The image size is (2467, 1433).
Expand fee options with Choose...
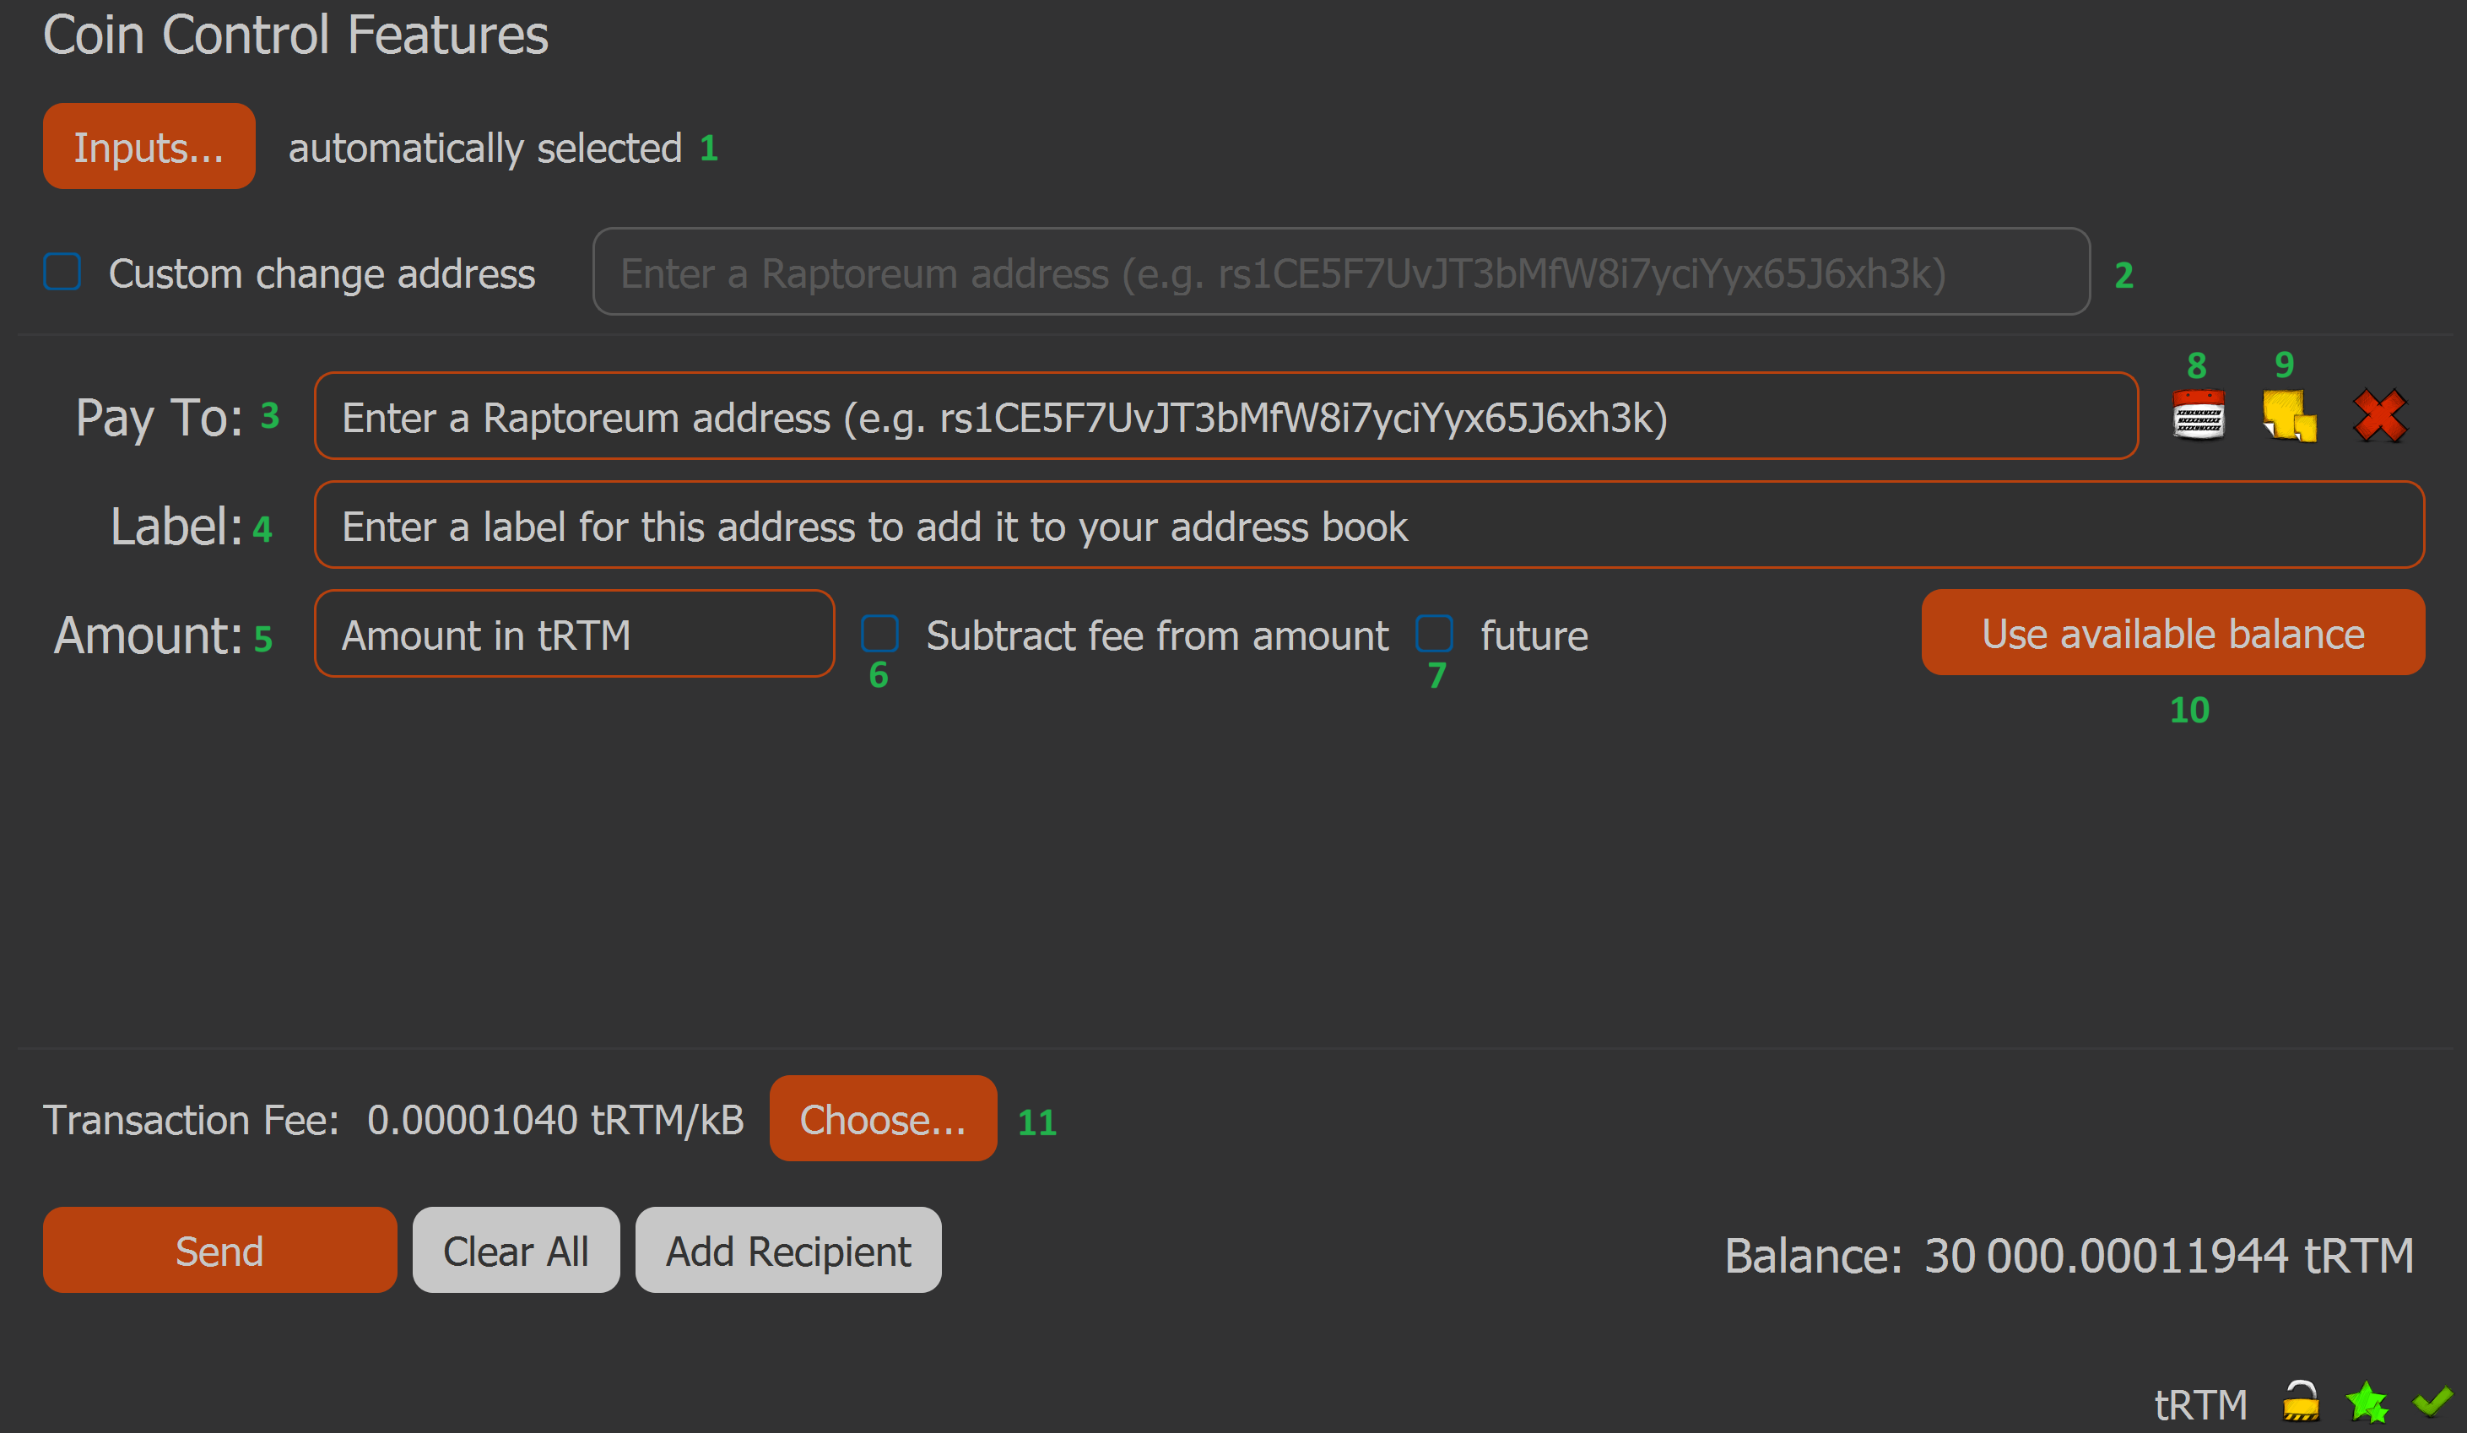[x=882, y=1119]
